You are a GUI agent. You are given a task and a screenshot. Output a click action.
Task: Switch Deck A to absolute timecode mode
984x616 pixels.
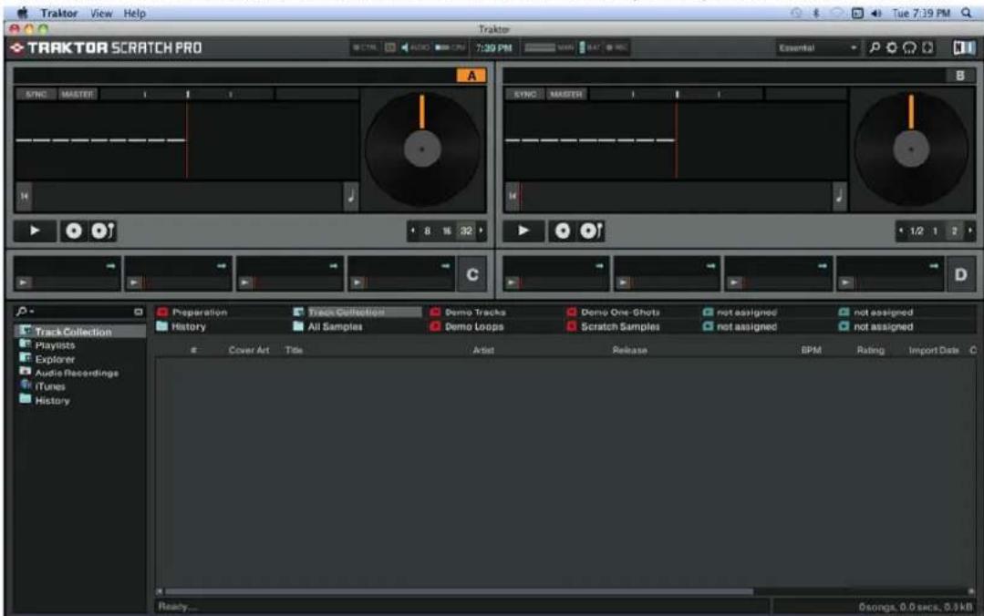pos(103,231)
